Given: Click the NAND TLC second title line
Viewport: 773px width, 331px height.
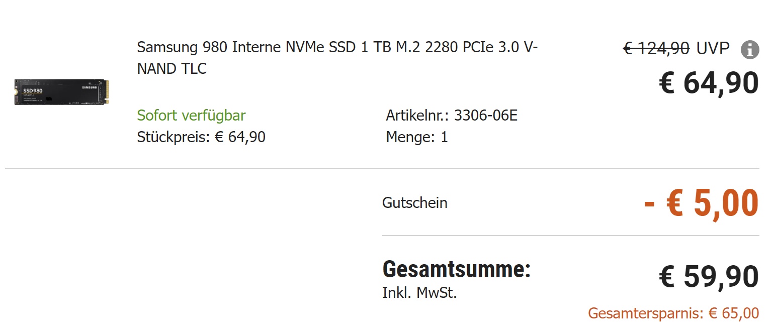Looking at the screenshot, I should coord(171,69).
